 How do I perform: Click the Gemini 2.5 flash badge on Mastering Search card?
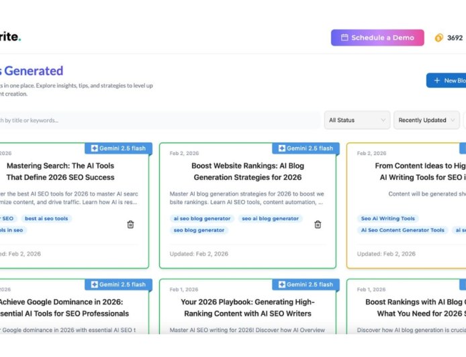click(119, 148)
